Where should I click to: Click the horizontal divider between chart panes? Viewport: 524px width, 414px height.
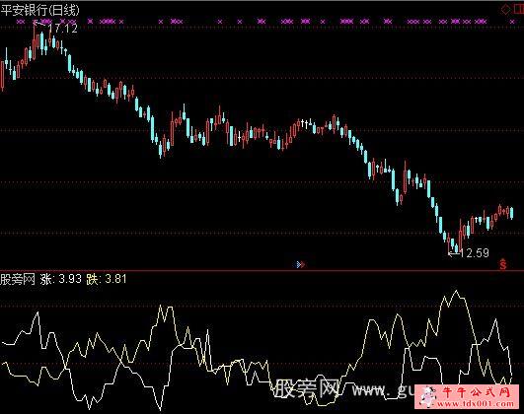[x=262, y=270]
